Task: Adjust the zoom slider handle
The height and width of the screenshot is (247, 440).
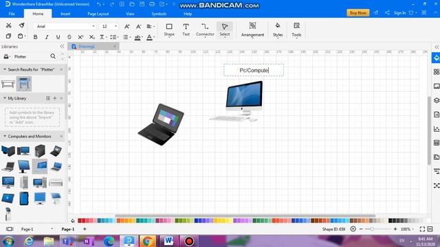Action: [x=372, y=229]
